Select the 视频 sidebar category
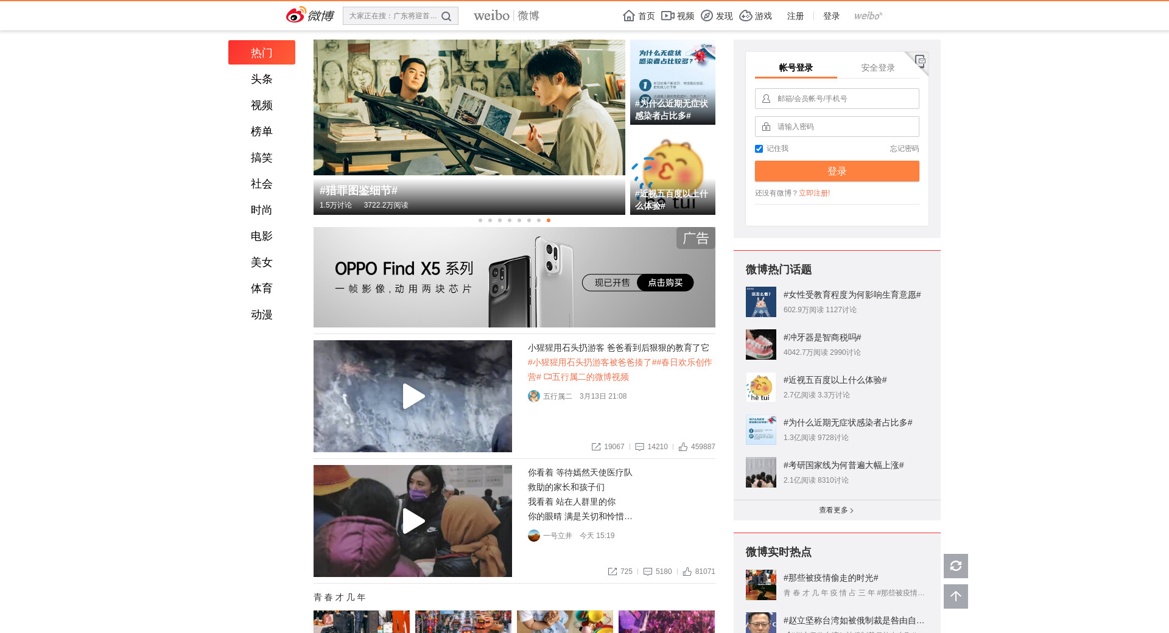The image size is (1169, 633). point(262,105)
